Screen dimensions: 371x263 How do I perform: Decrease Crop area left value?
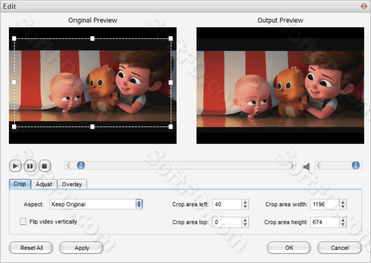245,207
